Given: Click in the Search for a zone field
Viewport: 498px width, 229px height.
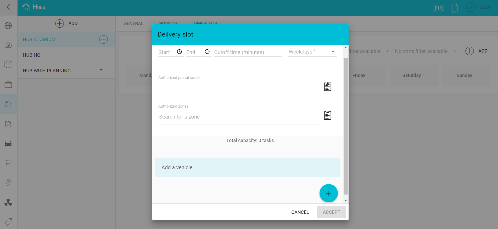Looking at the screenshot, I should coord(239,117).
